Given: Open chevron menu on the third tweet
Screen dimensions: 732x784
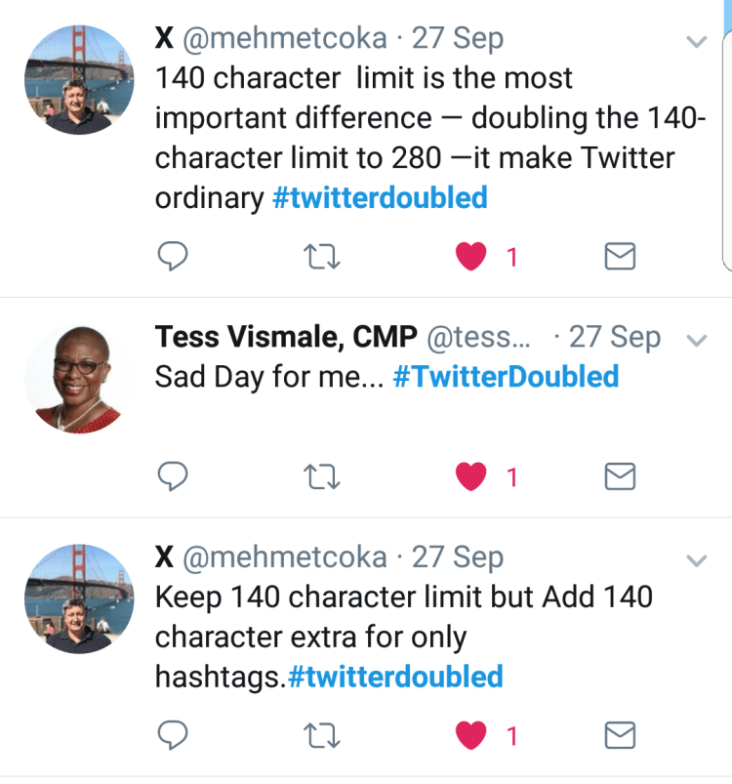Looking at the screenshot, I should (696, 560).
